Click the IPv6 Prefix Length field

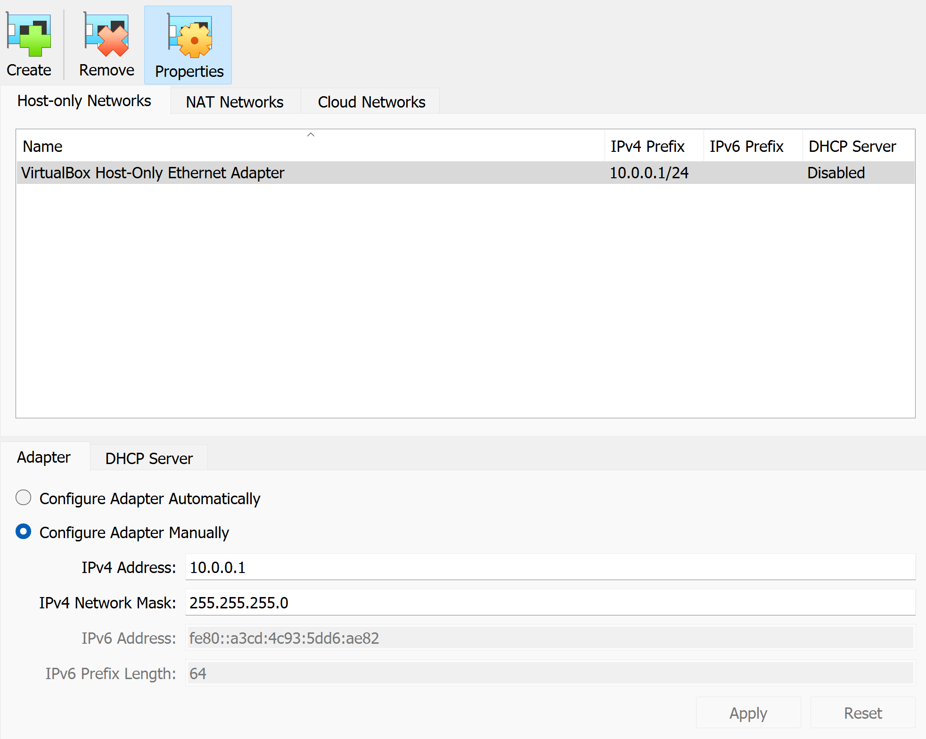click(549, 673)
